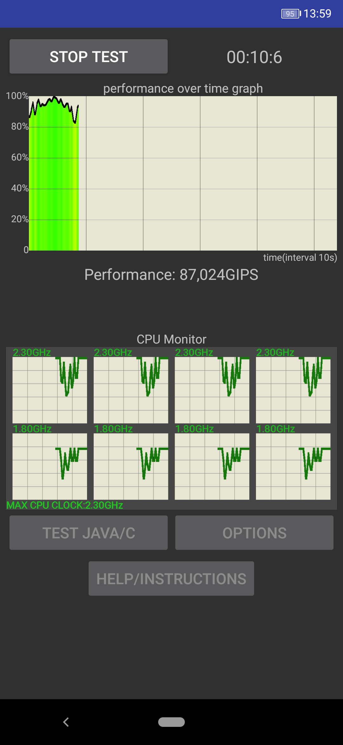This screenshot has height=745, width=343.
Task: Tap the Performance 87,024GIPS readout
Action: pos(171,274)
